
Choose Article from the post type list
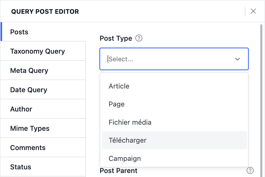[x=119, y=86]
